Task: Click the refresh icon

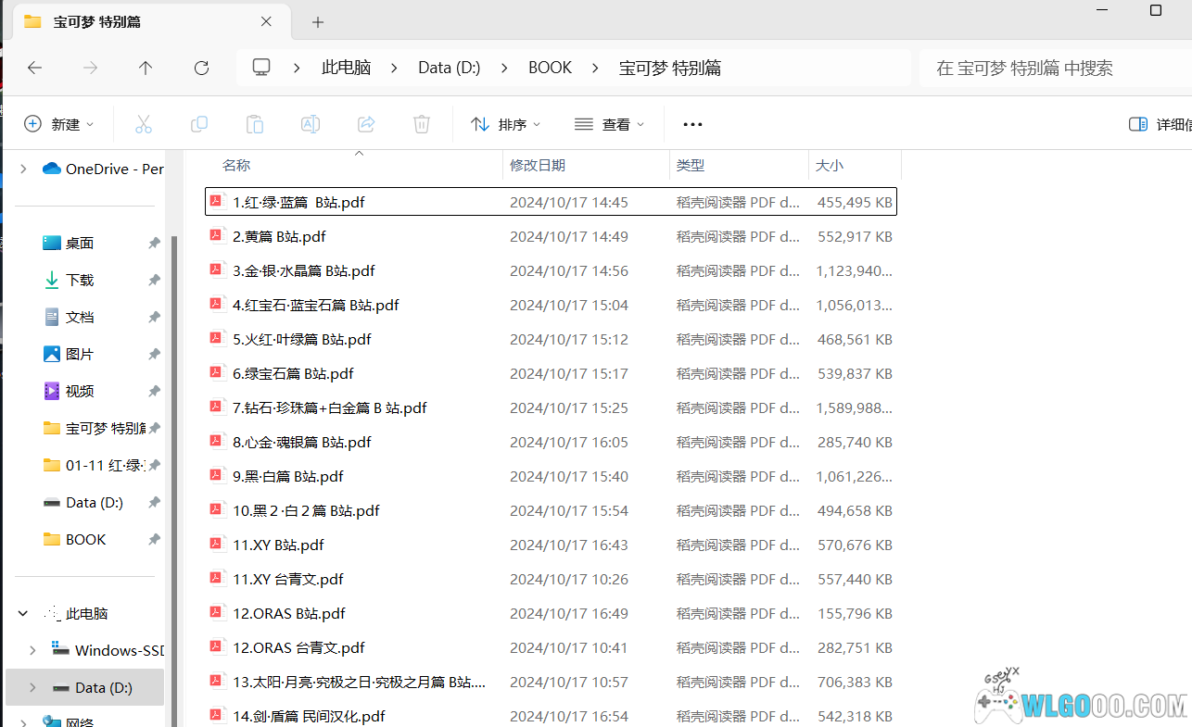Action: (202, 67)
